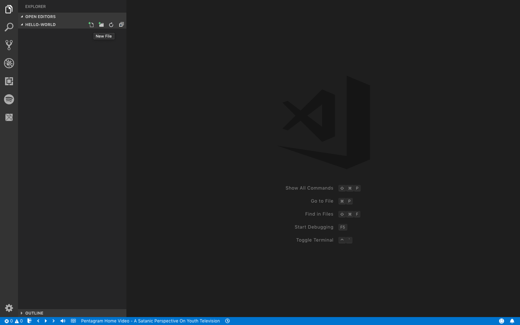Create a new file in HELLO-WORLD
This screenshot has height=325, width=520.
click(x=91, y=25)
